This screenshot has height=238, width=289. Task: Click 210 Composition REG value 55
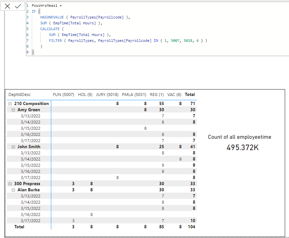162,104
